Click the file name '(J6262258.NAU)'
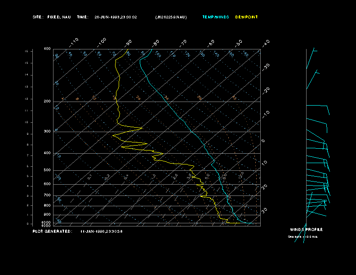 (x=171, y=17)
